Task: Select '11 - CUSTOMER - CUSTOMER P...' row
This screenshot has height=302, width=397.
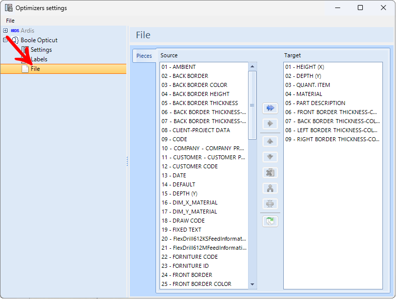Action: pyautogui.click(x=204, y=158)
